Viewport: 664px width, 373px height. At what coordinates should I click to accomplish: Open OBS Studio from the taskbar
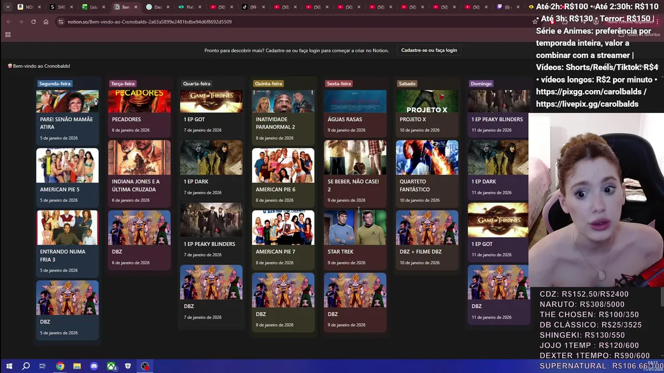click(145, 366)
